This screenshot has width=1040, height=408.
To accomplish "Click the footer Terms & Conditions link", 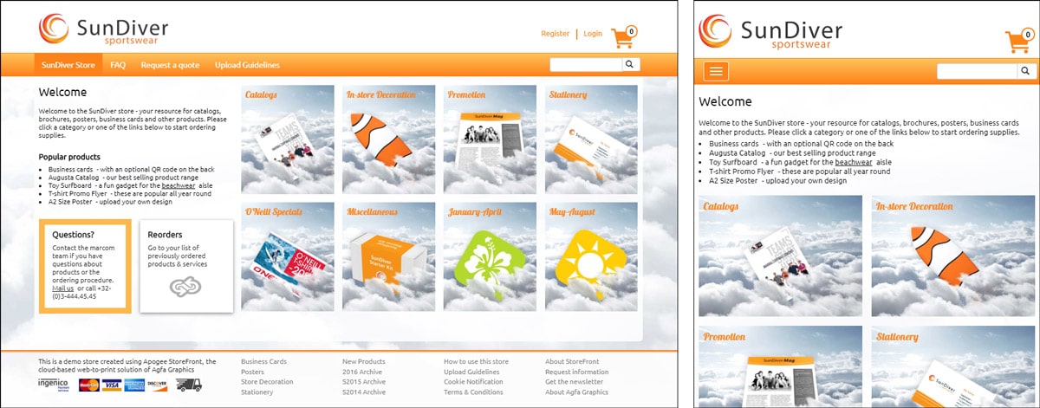I will click(473, 392).
